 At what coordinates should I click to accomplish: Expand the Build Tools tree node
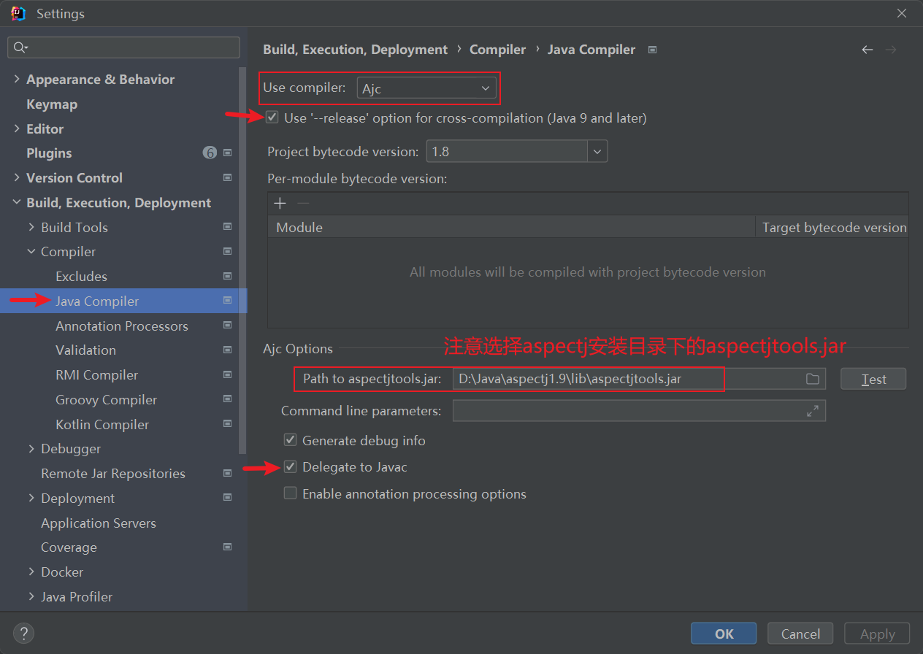31,227
